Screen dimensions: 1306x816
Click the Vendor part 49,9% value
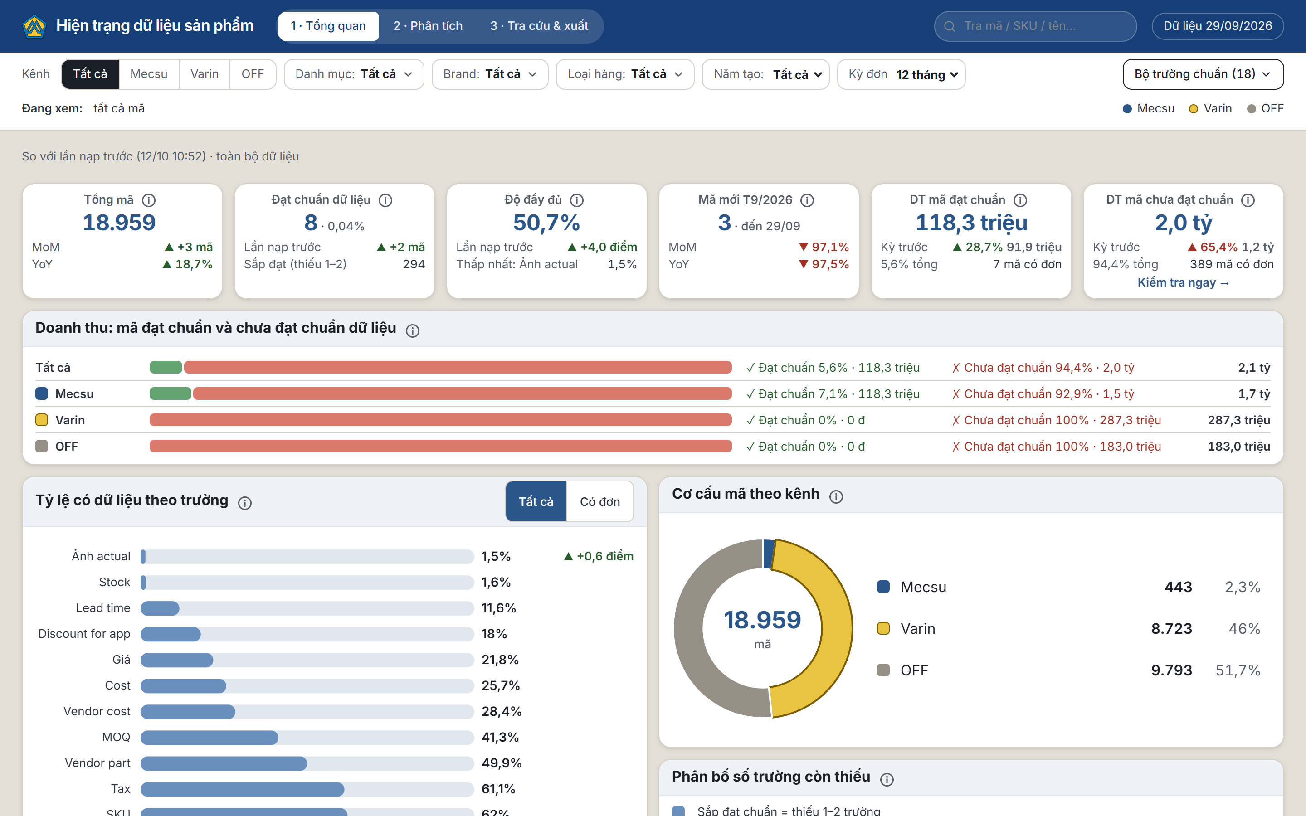point(502,763)
